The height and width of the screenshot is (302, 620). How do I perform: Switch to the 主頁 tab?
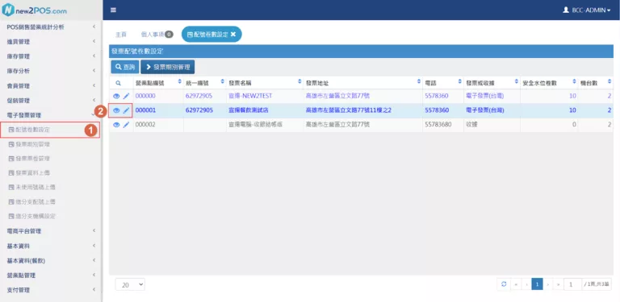click(121, 35)
